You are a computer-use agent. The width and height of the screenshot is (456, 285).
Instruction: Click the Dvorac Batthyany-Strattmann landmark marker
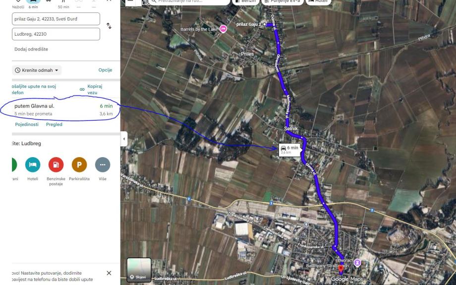pos(357,263)
